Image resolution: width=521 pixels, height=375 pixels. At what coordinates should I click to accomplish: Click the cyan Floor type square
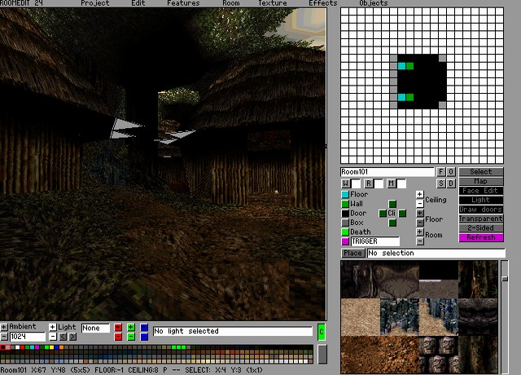tap(345, 196)
